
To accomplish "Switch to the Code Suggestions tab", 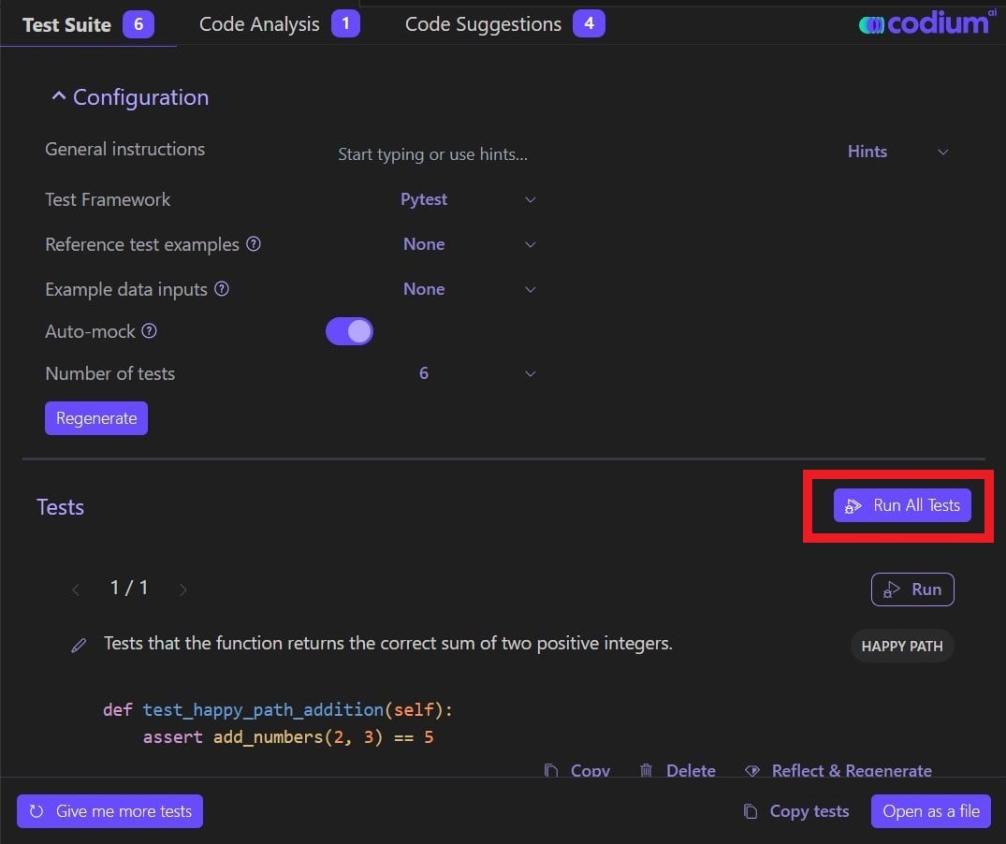I will point(504,24).
